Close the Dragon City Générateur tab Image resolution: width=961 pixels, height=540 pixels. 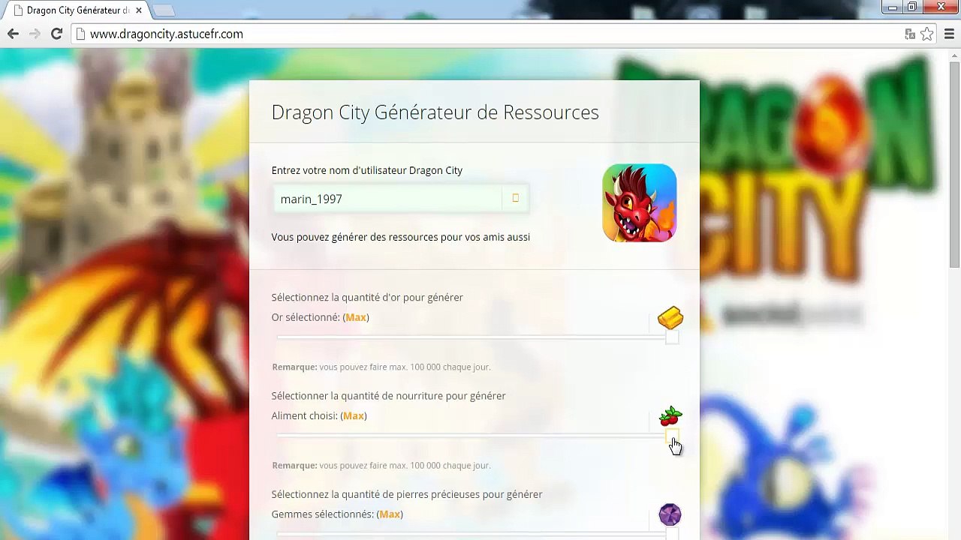(x=138, y=10)
